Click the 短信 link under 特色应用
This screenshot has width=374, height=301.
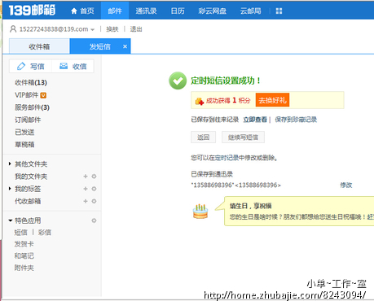pos(21,233)
